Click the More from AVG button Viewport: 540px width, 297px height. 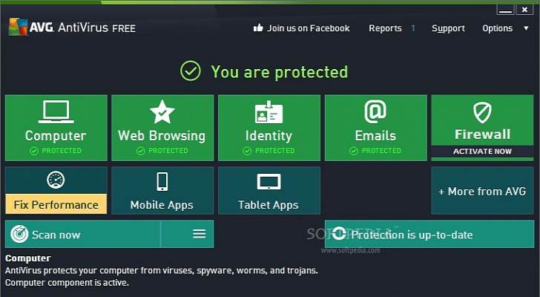point(481,191)
